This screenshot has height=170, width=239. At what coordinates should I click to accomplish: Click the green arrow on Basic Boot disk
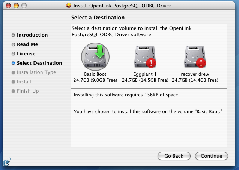pyautogui.click(x=100, y=52)
